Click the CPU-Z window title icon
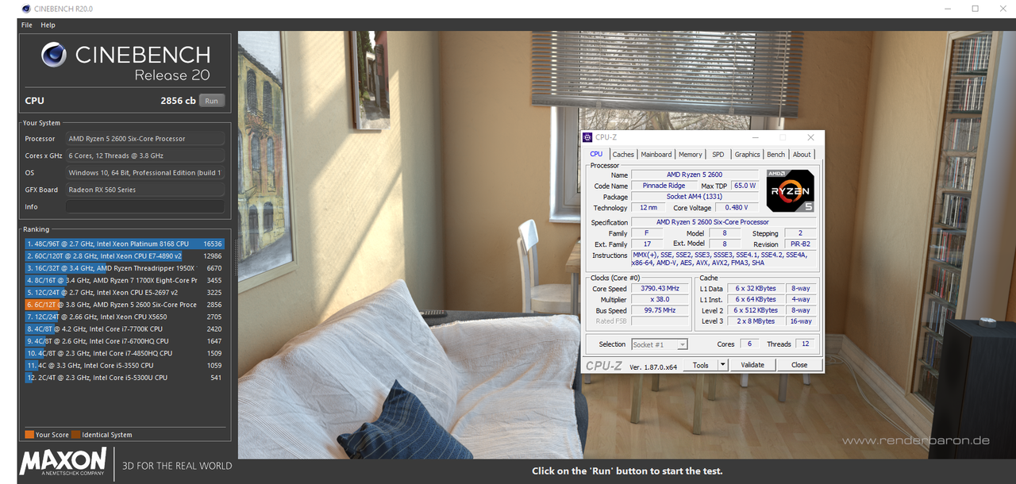Screen dimensions: 1016x484 (x=588, y=137)
